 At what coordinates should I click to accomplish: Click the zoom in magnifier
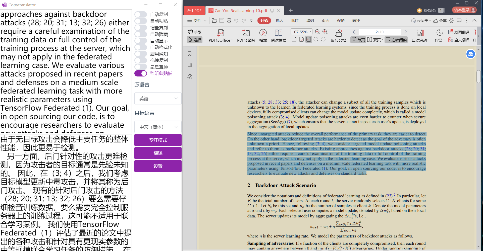click(x=325, y=32)
